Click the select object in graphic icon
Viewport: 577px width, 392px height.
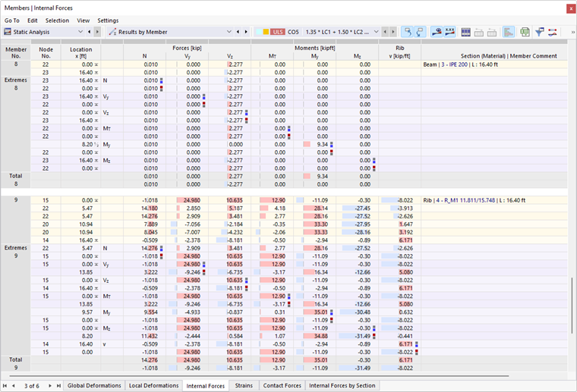[407, 32]
